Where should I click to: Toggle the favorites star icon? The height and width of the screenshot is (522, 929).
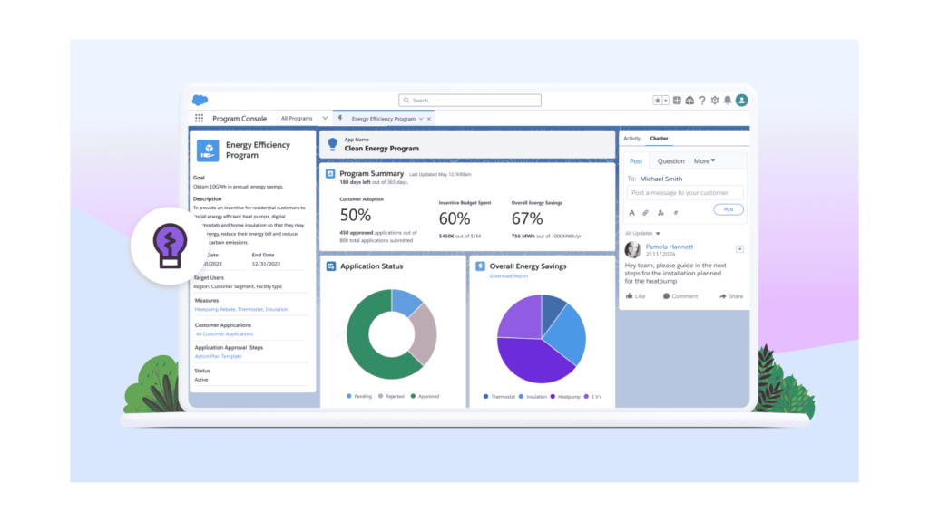click(x=658, y=100)
